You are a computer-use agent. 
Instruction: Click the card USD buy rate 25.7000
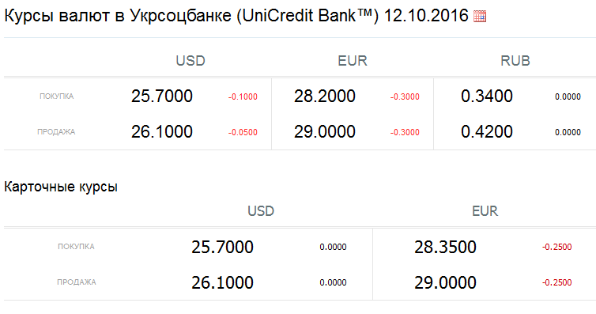tap(222, 247)
